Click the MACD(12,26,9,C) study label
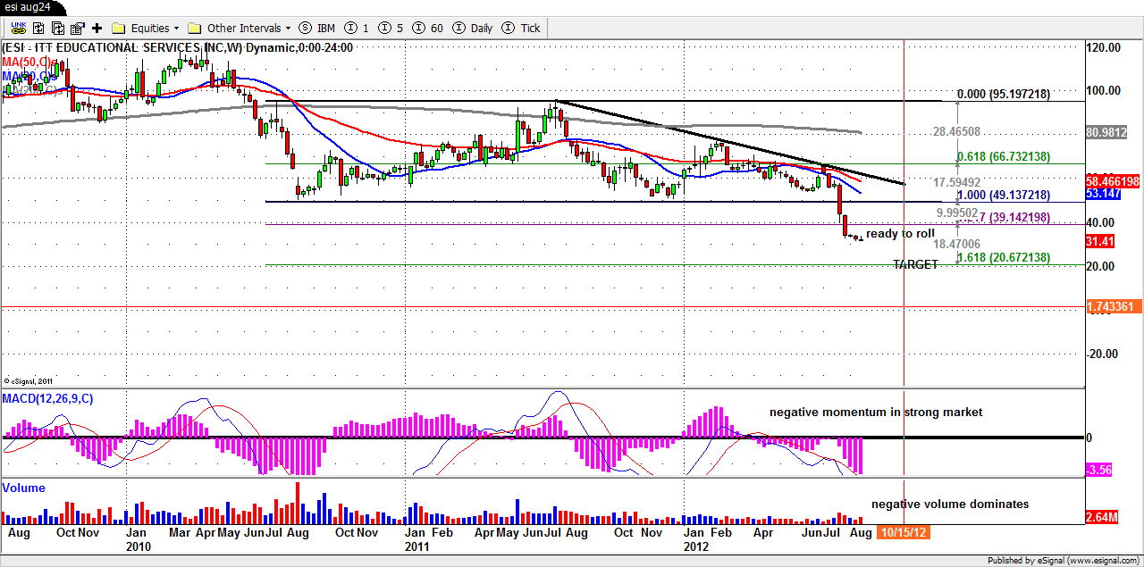The height and width of the screenshot is (567, 1144). tap(47, 398)
